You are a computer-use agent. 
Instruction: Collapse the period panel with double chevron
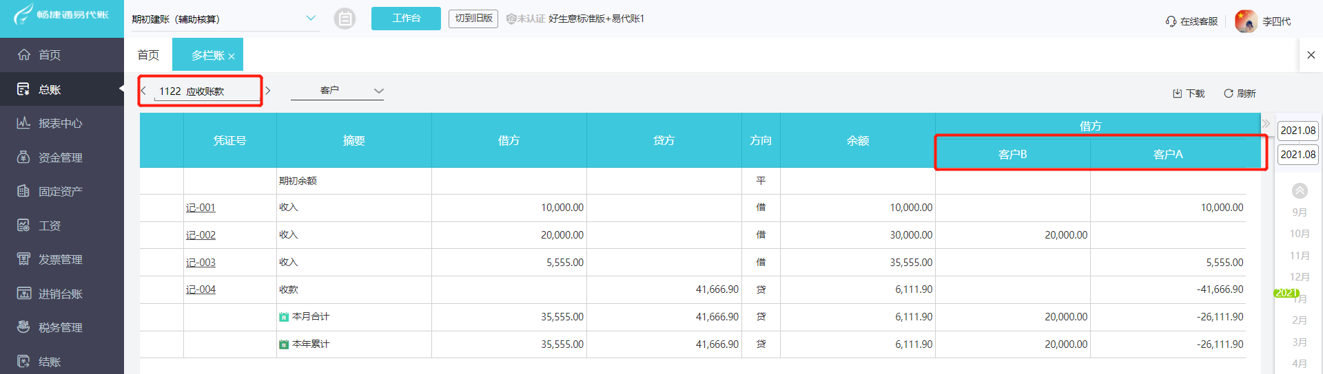point(1266,124)
